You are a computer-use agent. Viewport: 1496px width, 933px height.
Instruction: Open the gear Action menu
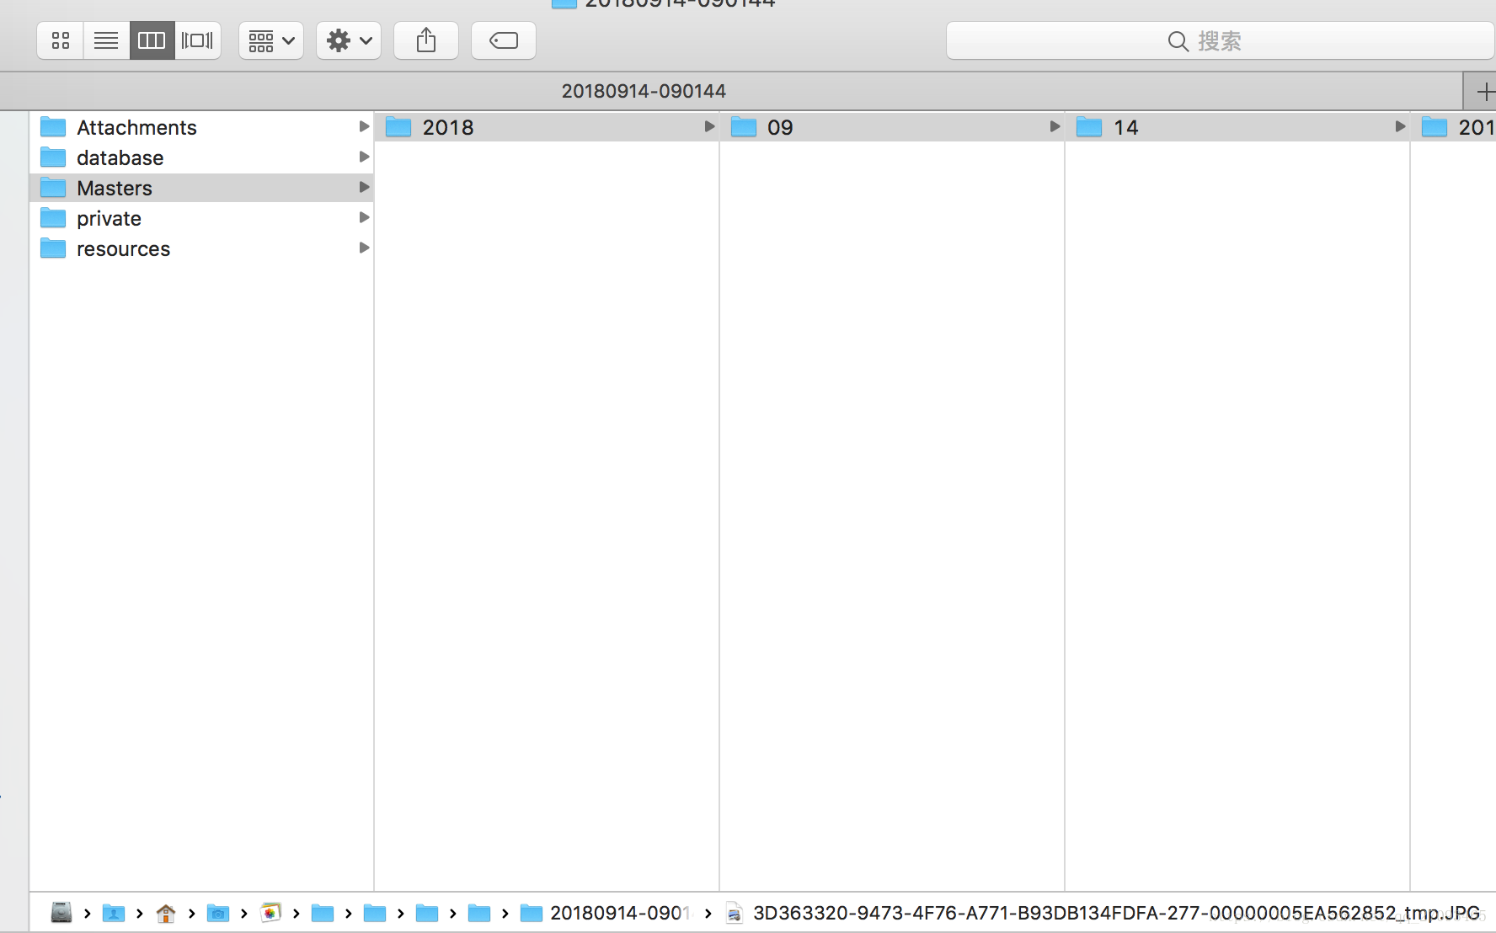349,40
